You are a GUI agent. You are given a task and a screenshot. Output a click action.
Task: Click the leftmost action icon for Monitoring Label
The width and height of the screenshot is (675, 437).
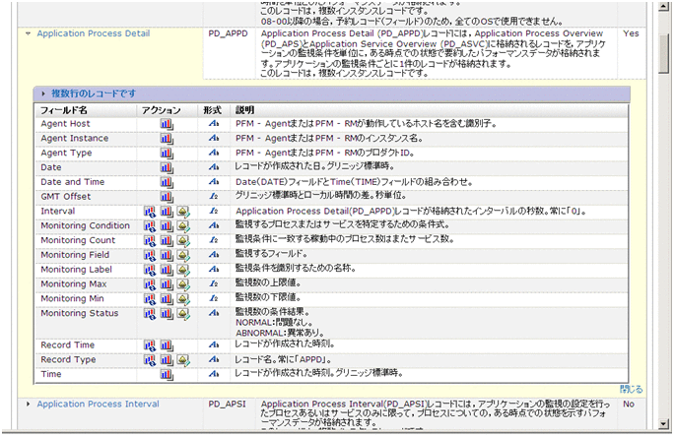click(149, 269)
